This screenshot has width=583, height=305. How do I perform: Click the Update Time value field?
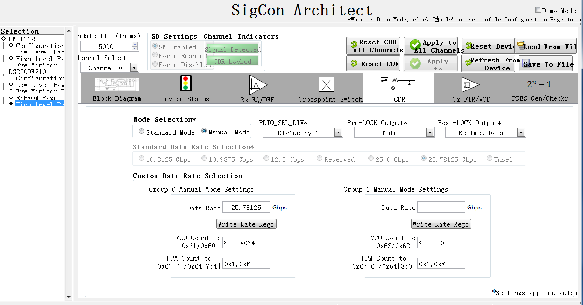106,47
